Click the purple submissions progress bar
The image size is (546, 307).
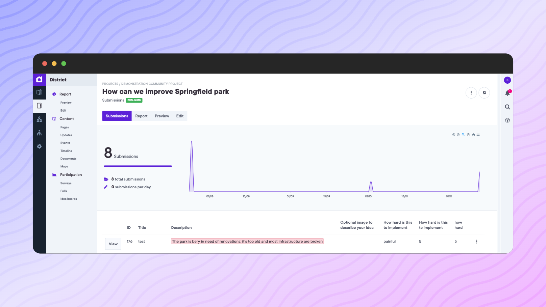point(138,166)
